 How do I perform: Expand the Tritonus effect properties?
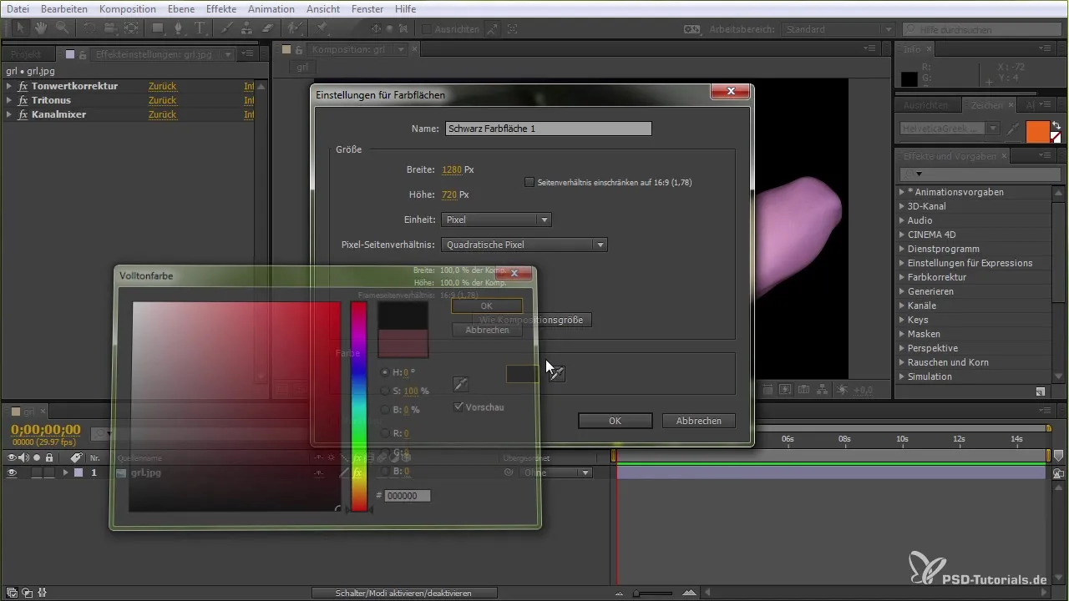coord(9,100)
